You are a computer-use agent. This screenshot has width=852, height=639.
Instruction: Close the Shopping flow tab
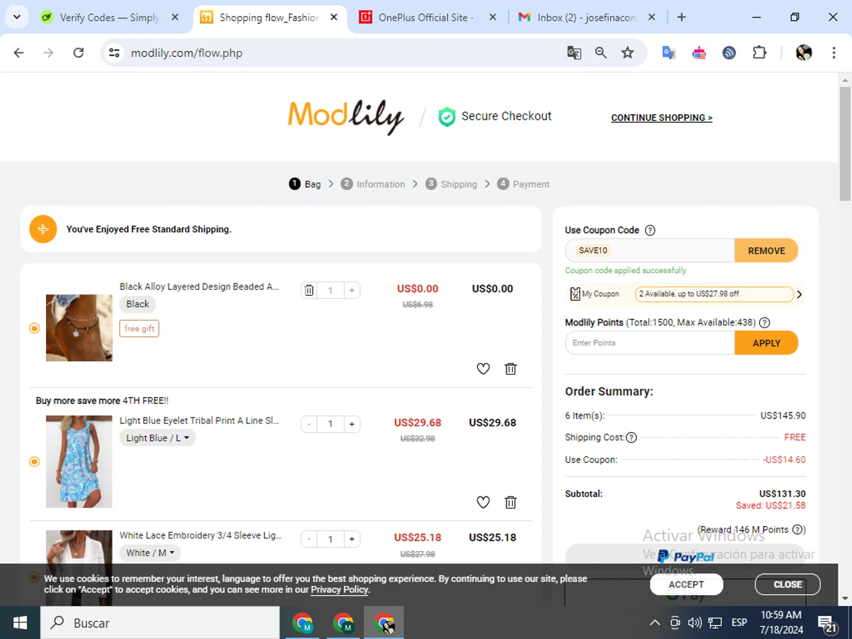(334, 17)
